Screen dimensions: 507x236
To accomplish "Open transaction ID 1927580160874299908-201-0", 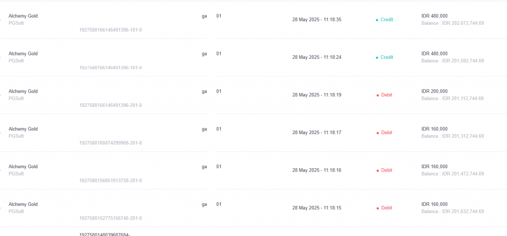I will 110,143.
